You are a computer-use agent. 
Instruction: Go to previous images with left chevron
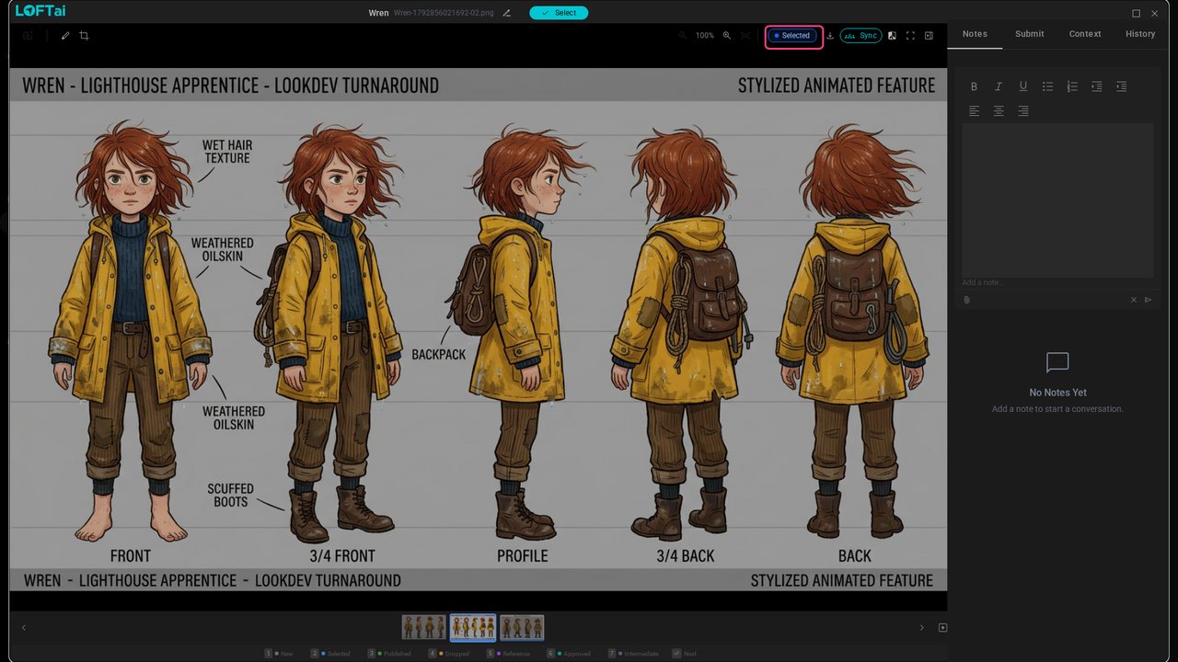click(x=24, y=628)
